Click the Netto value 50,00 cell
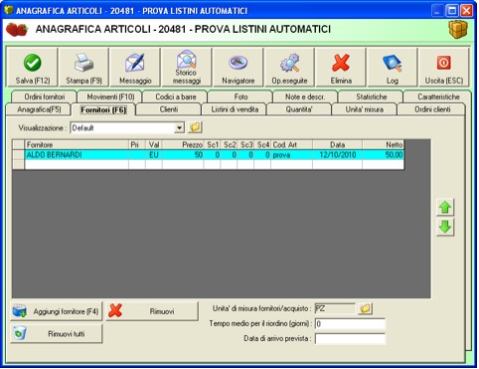This screenshot has width=479, height=369. [383, 155]
